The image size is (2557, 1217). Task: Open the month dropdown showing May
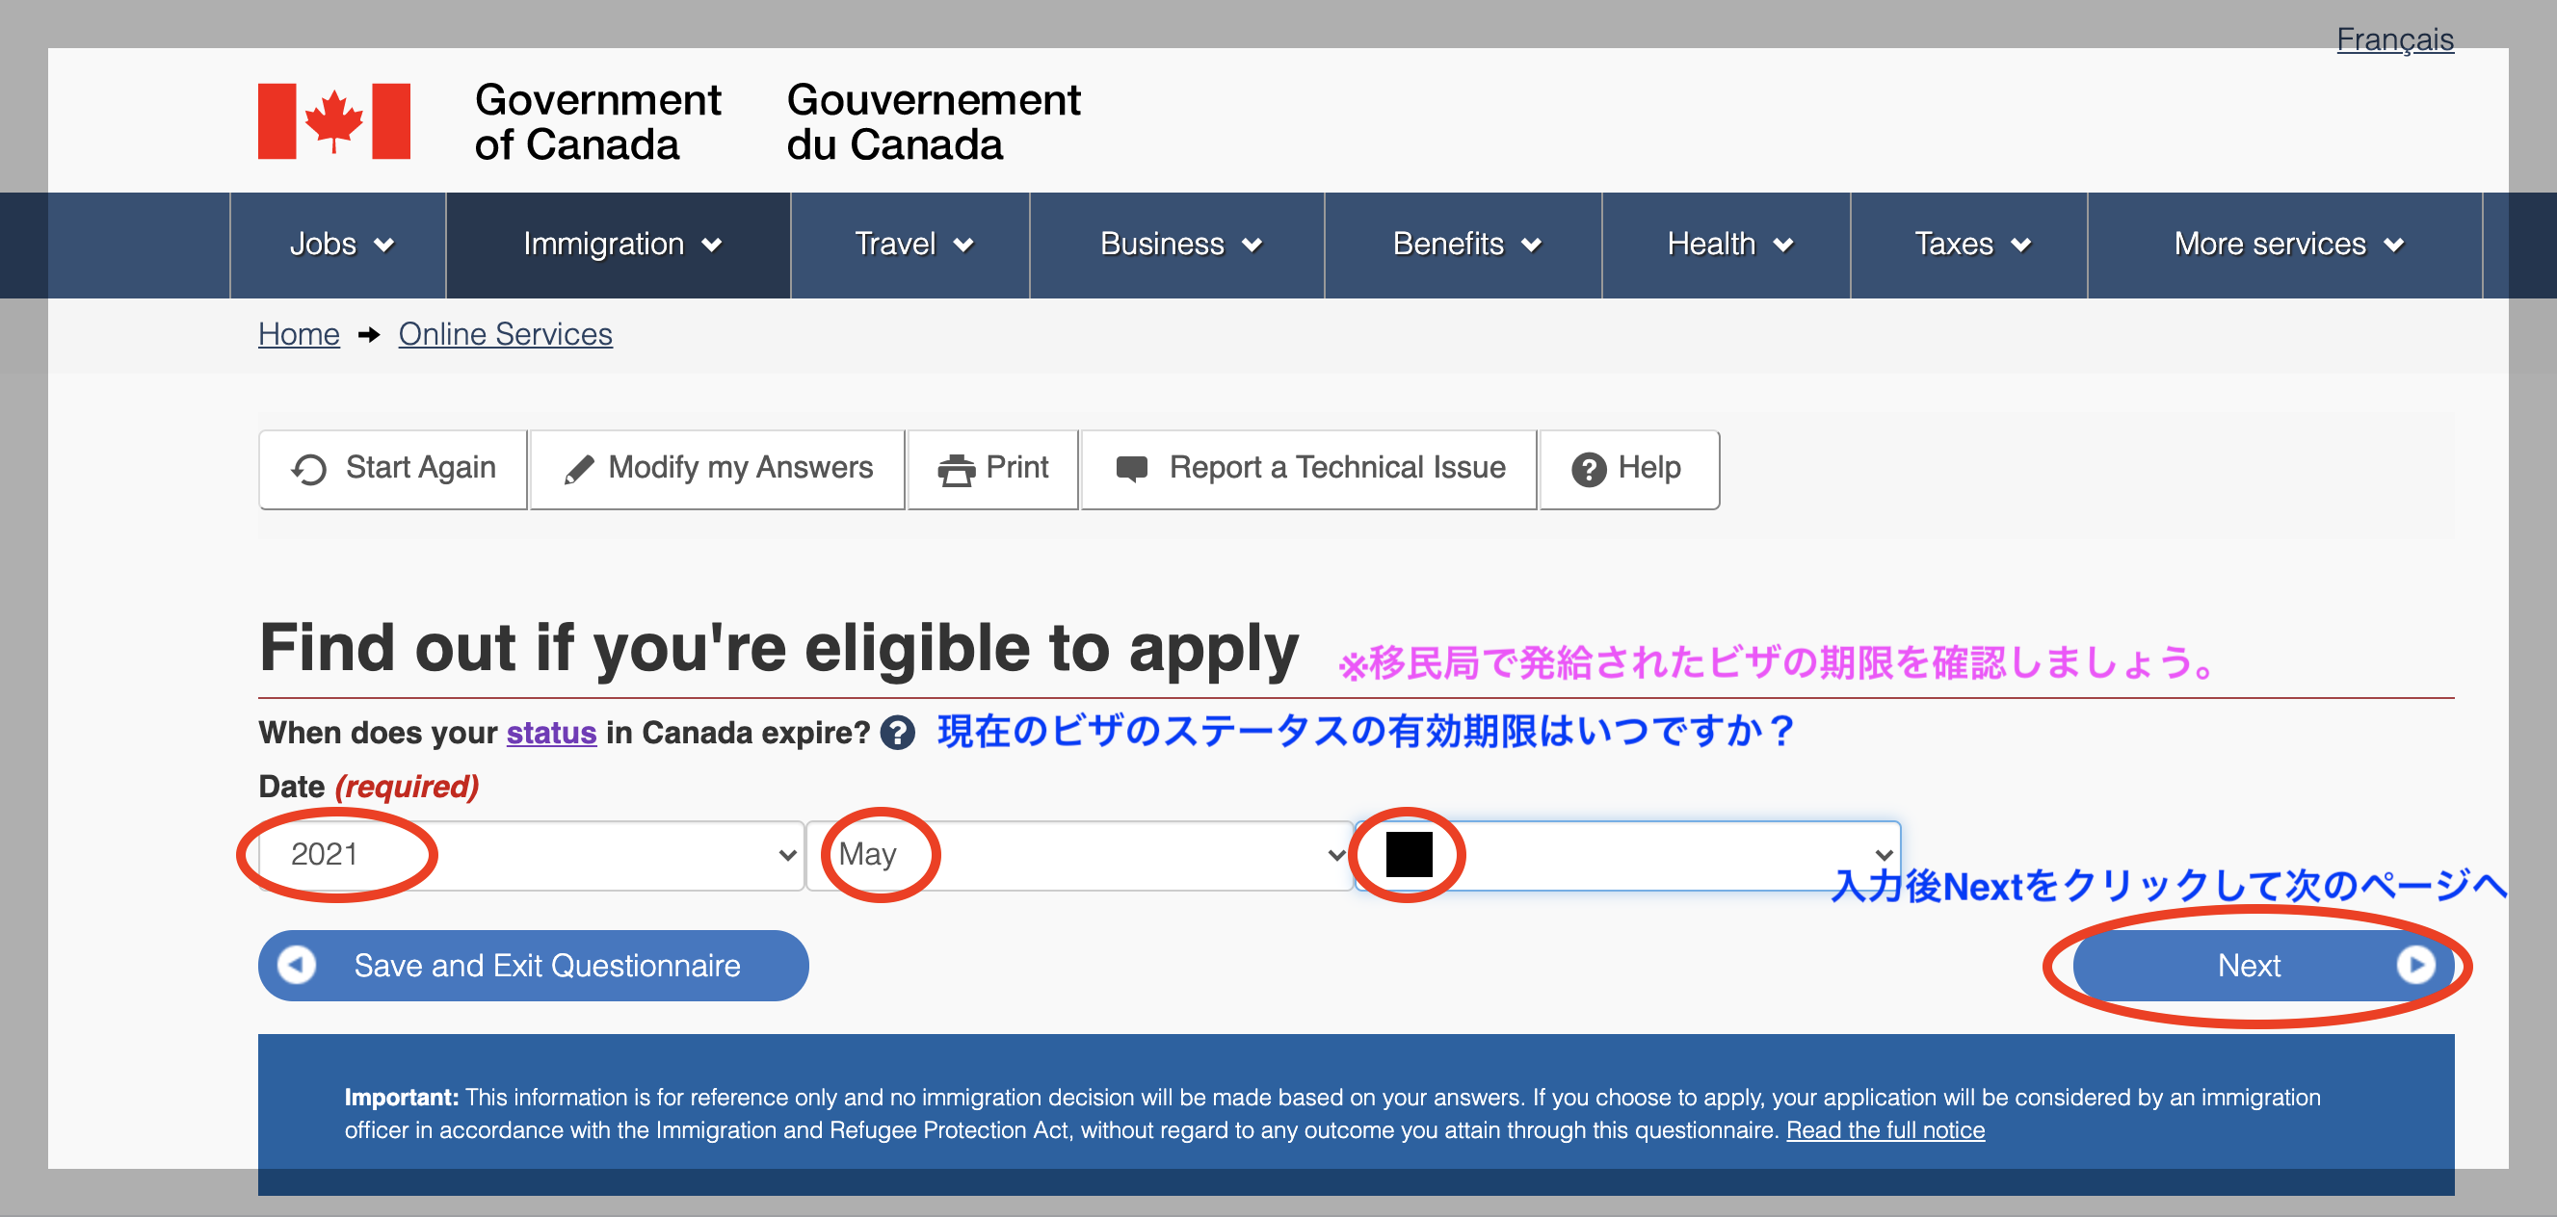[x=1079, y=855]
